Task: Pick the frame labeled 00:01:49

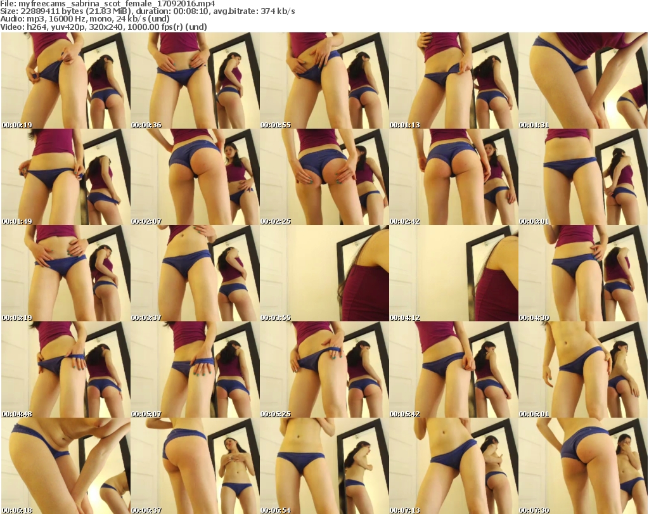Action: (65, 177)
